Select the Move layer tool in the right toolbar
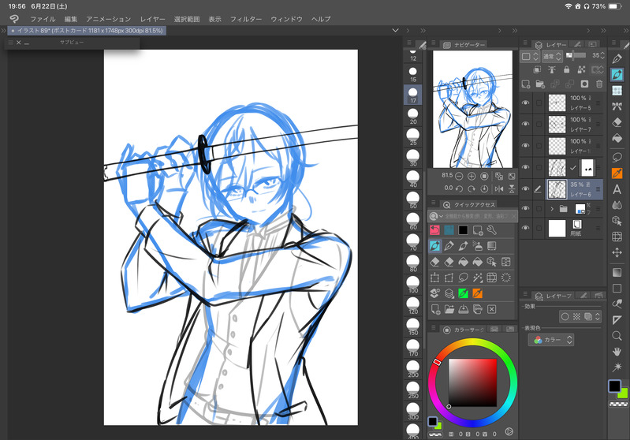 pyautogui.click(x=617, y=252)
